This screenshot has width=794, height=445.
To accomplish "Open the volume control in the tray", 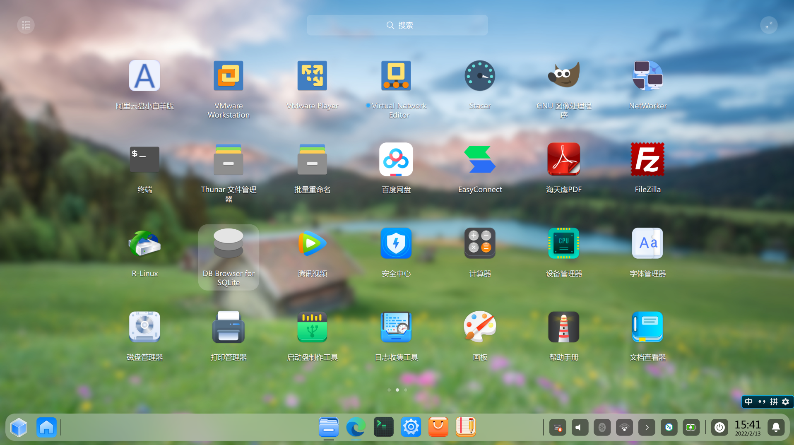I will [x=580, y=428].
